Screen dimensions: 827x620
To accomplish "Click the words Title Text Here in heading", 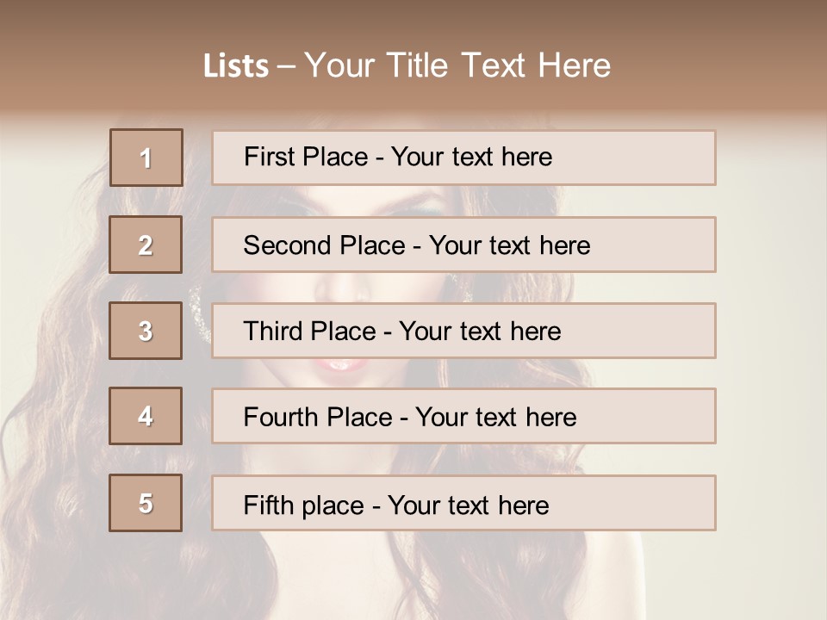I will [x=499, y=65].
